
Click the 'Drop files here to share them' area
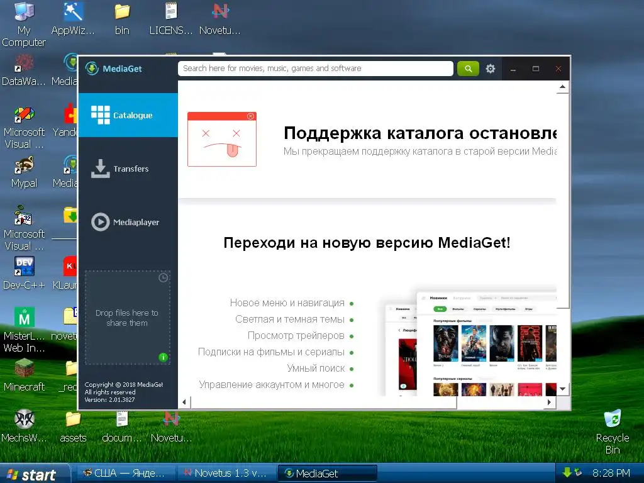127,318
